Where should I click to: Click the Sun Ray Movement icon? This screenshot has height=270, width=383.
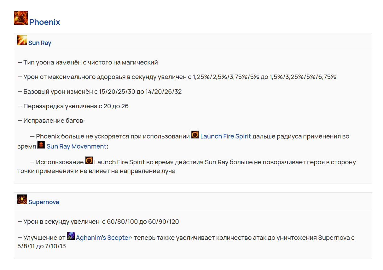[41, 145]
